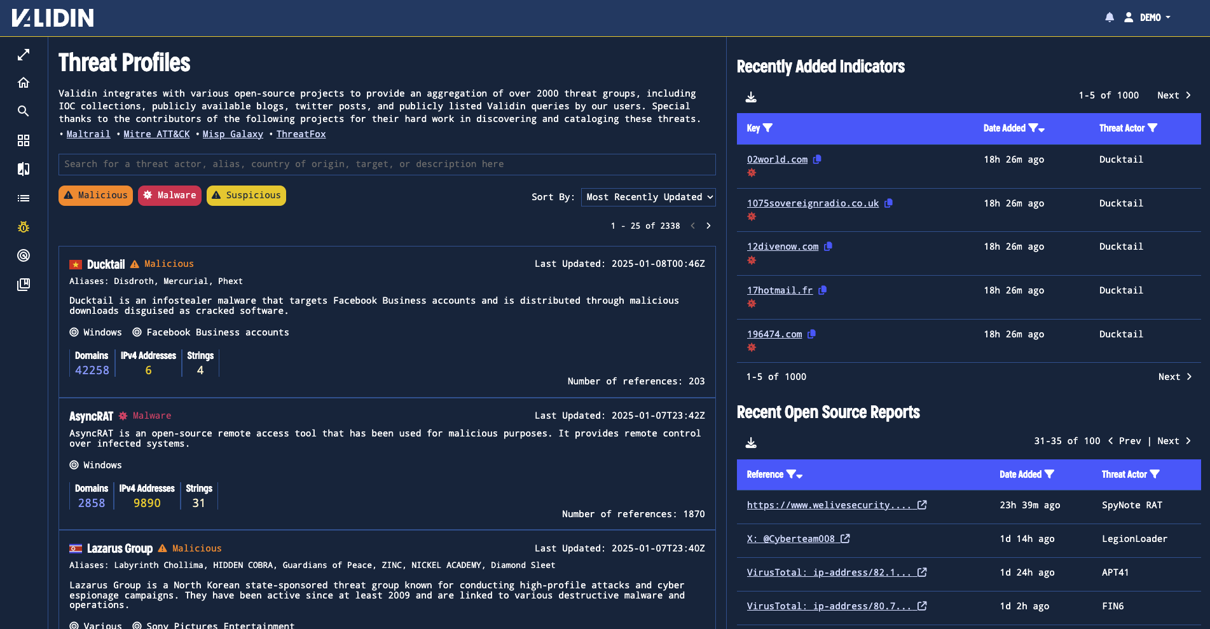Open the 1075sovereignradio.co.uk link
The height and width of the screenshot is (629, 1210).
[813, 203]
